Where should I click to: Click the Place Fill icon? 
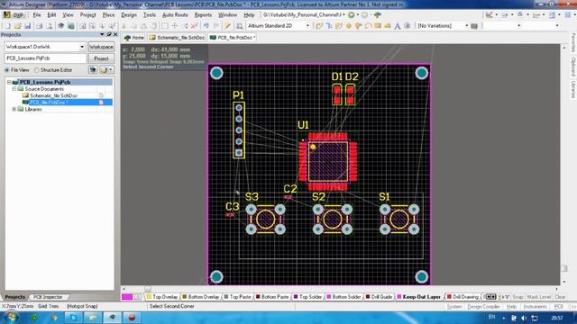coord(378,26)
